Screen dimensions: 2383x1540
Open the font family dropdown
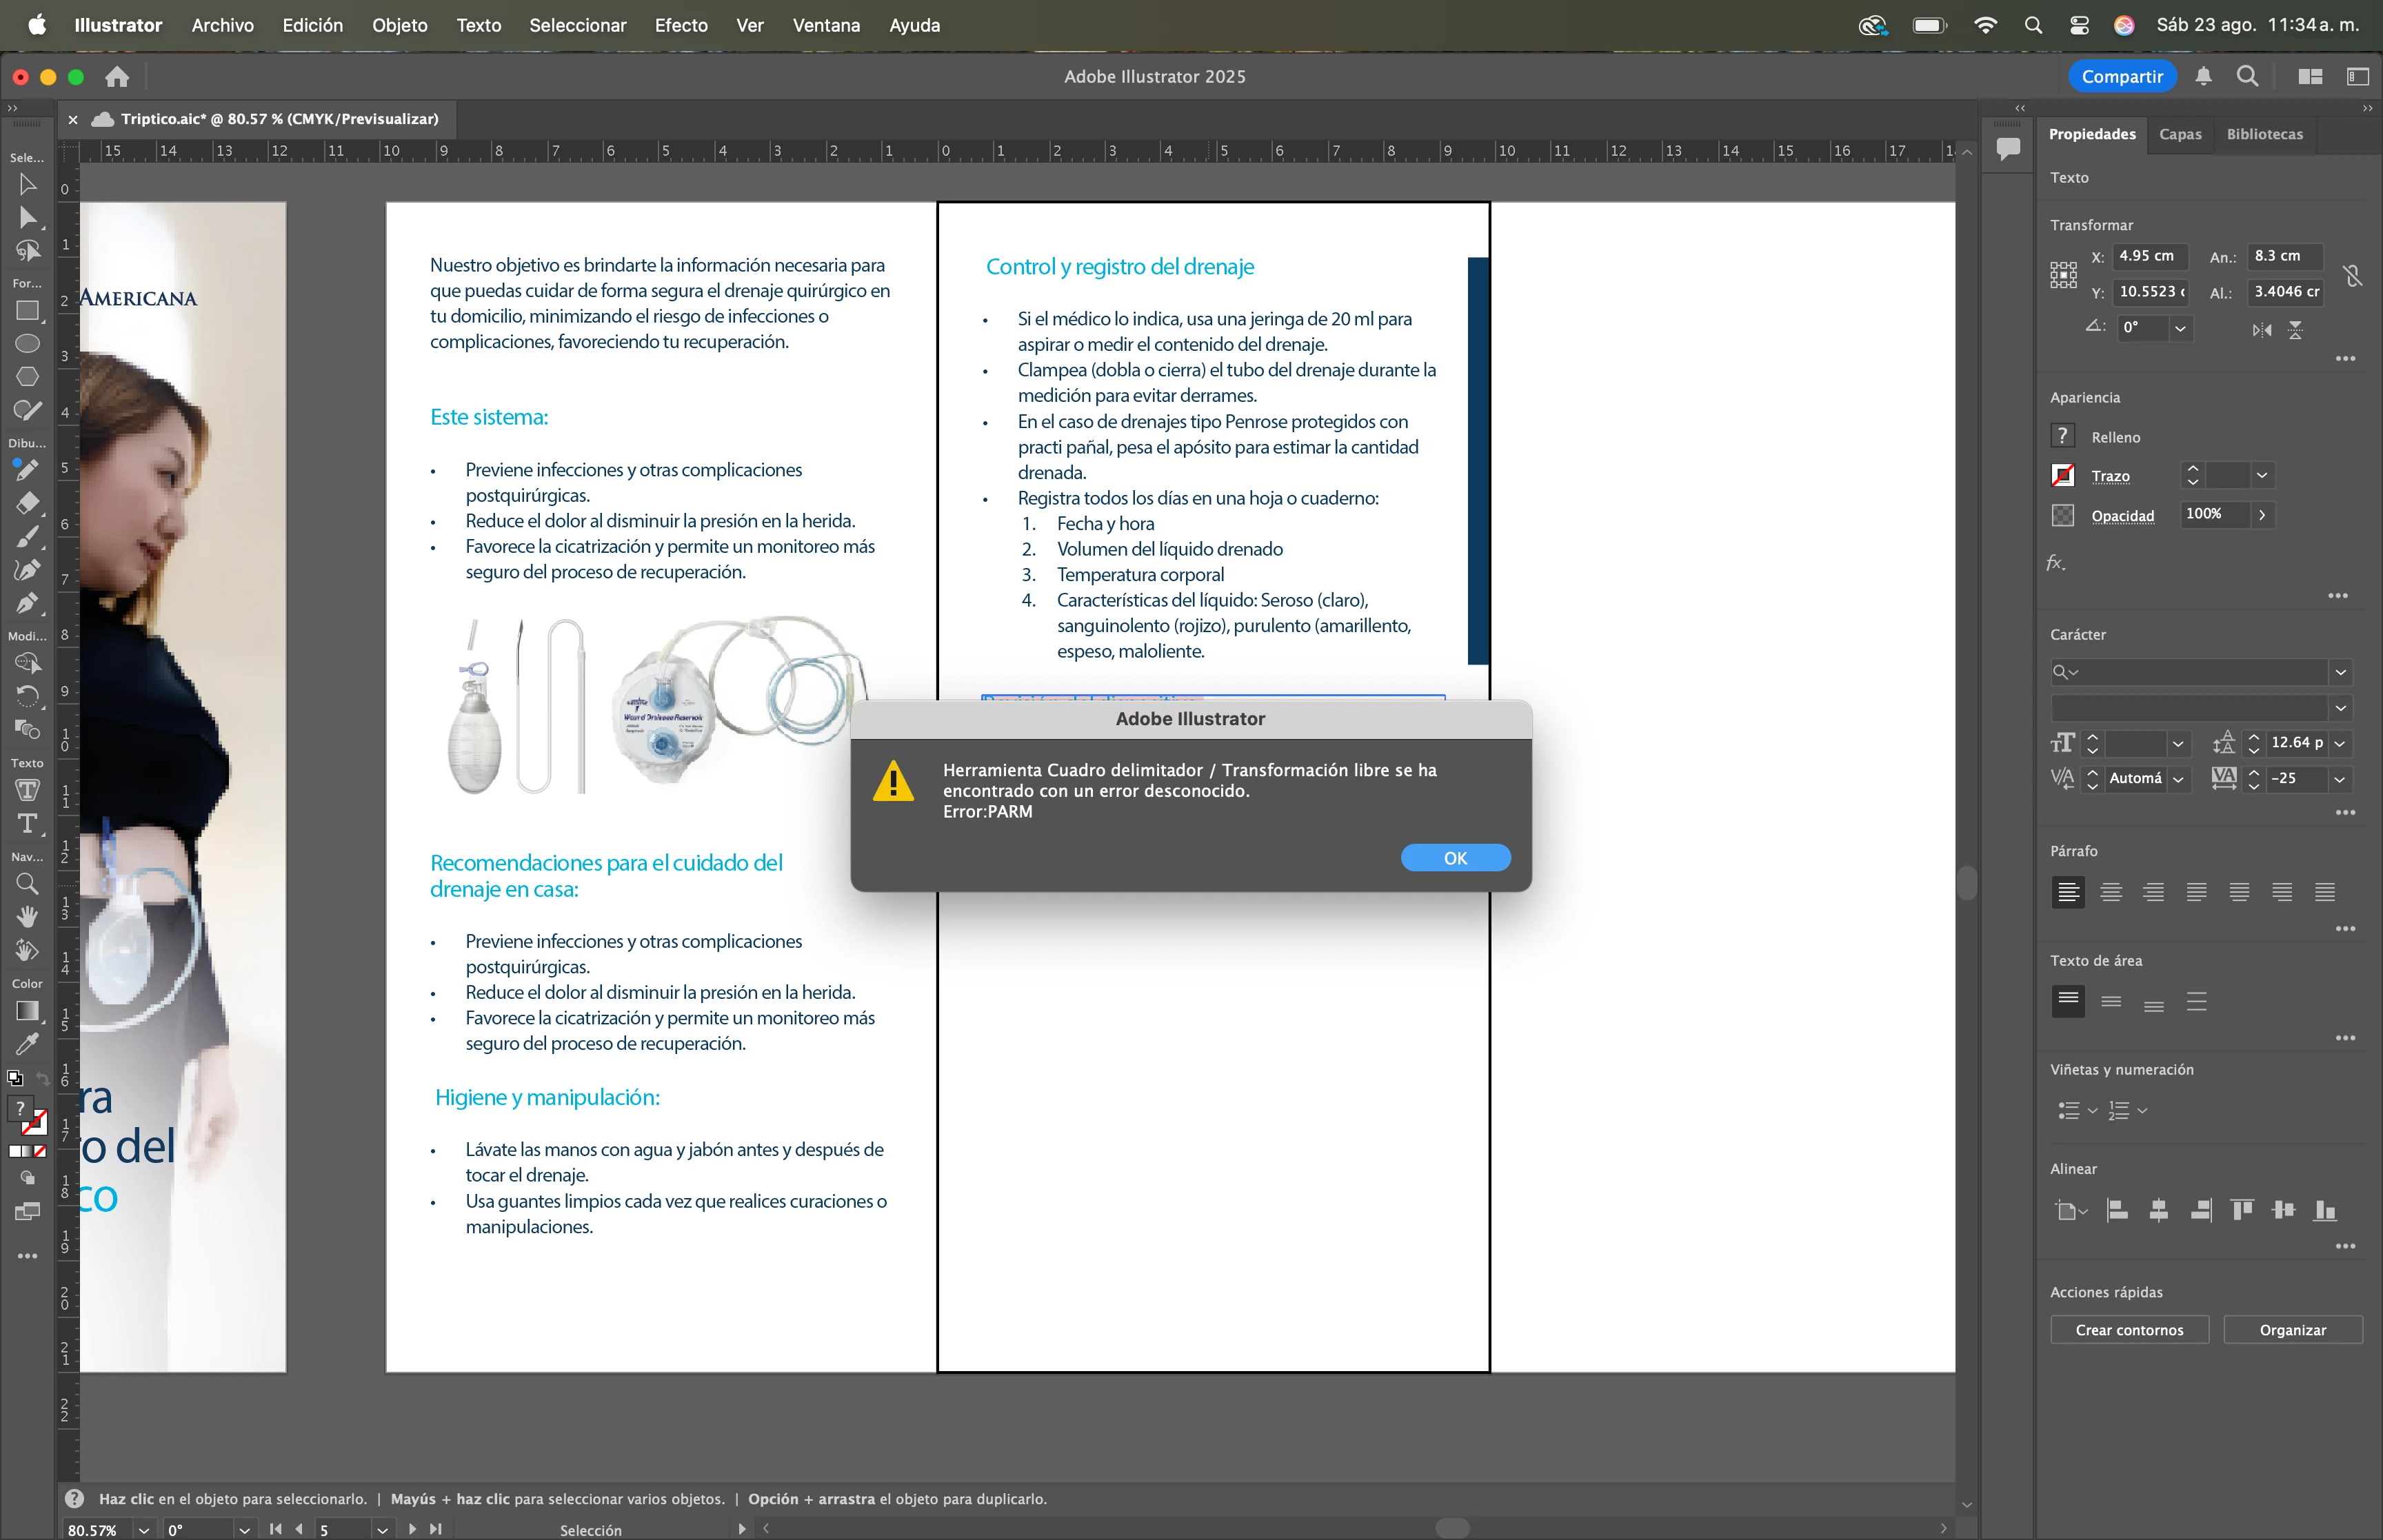coord(2340,672)
